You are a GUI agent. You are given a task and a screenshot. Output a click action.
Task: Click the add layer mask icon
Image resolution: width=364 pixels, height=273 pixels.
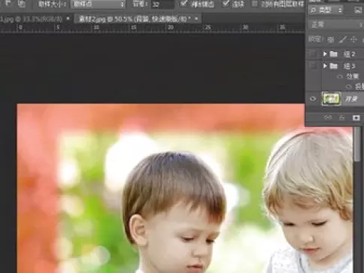(x=356, y=118)
